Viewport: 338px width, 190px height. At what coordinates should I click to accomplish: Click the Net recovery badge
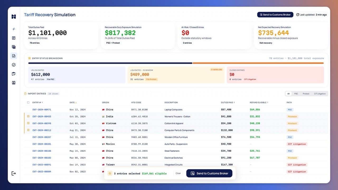[x=266, y=43]
